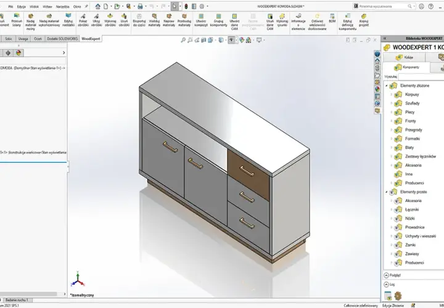Run the Wykonaj obróbki tool

(110, 20)
